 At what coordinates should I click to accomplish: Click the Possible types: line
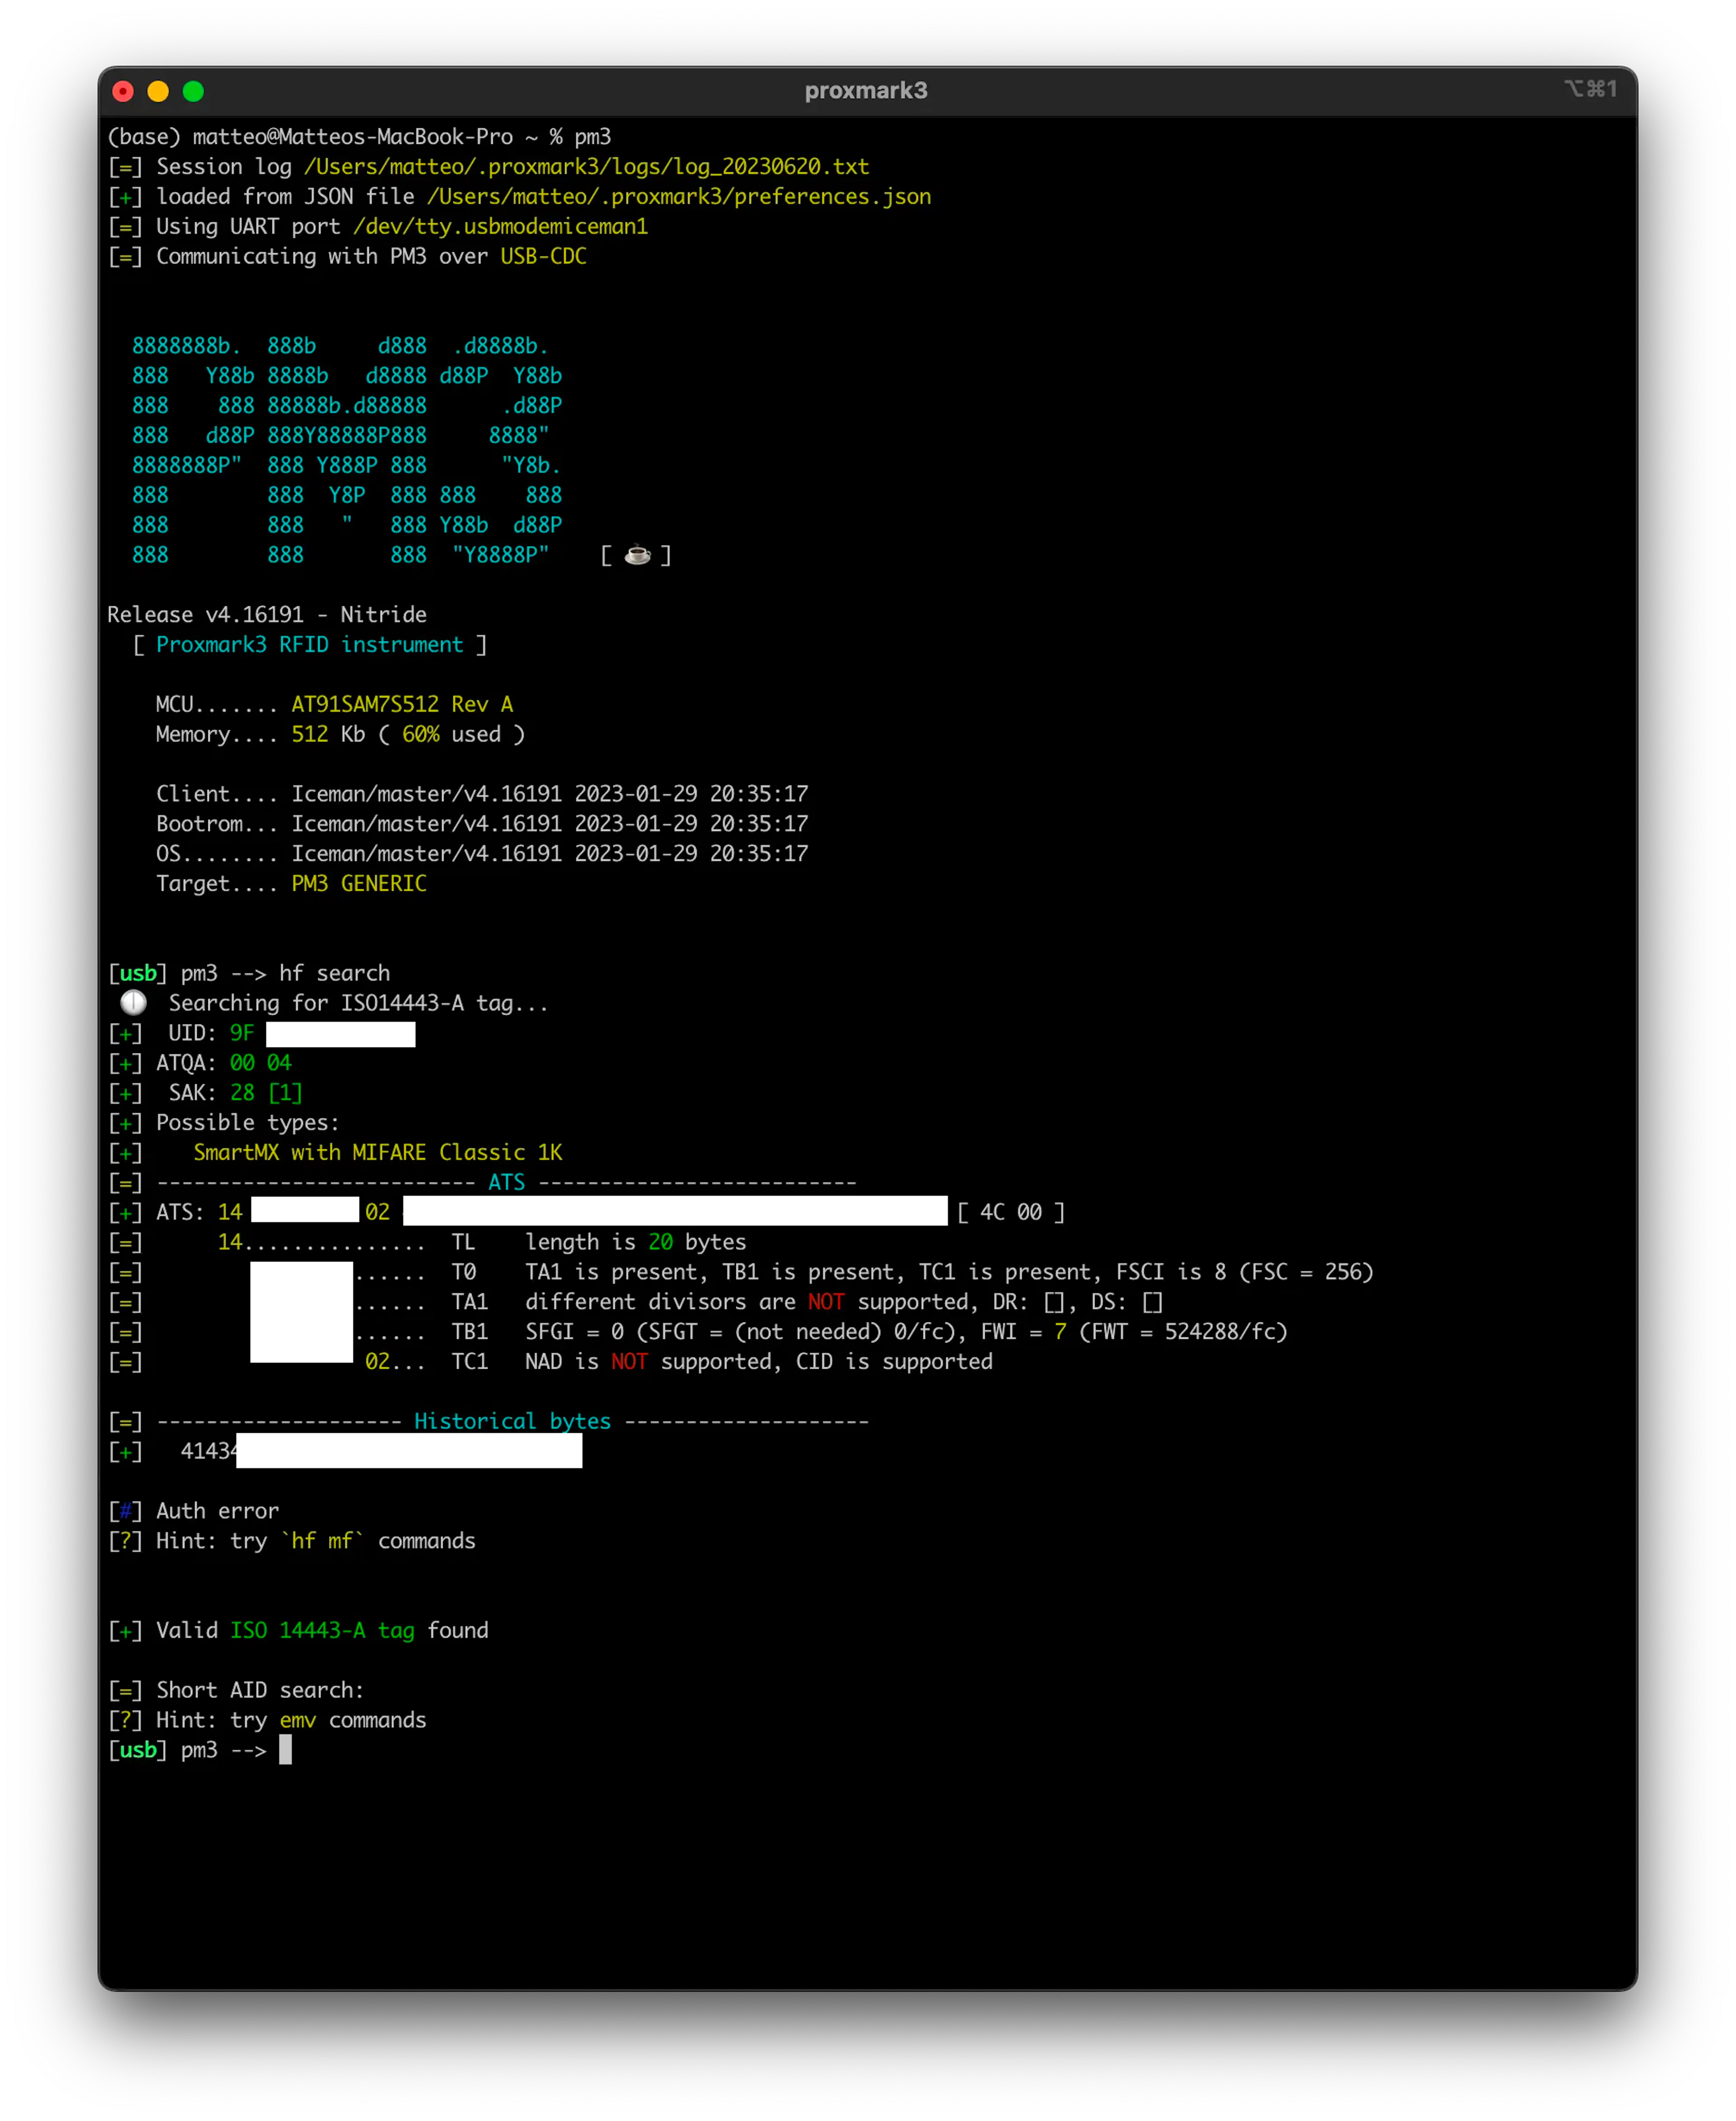(x=248, y=1123)
